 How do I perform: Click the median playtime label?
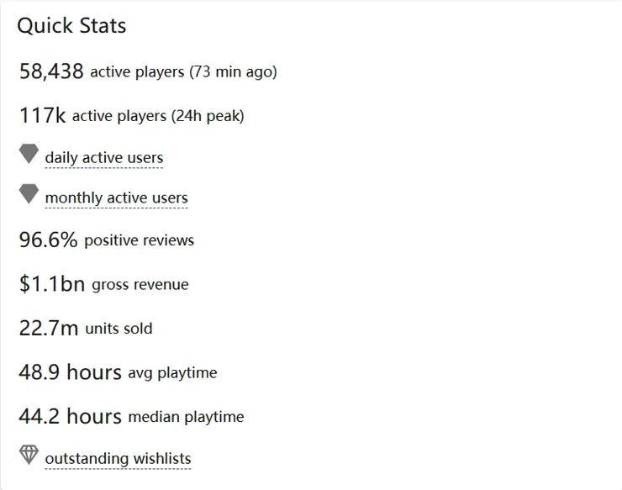tap(186, 417)
